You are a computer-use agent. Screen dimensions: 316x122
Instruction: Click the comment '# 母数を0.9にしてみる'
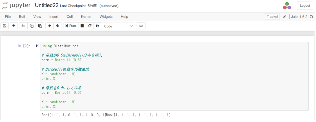click(x=62, y=88)
